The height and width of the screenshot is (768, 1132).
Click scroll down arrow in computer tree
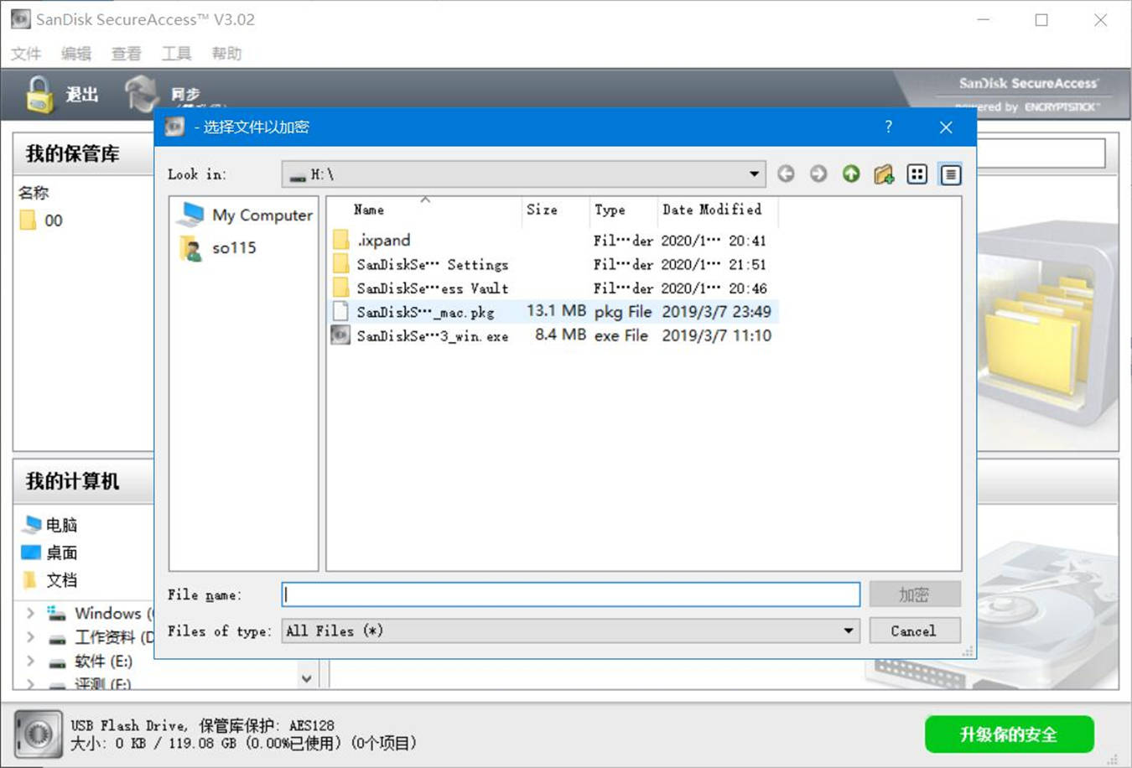307,678
